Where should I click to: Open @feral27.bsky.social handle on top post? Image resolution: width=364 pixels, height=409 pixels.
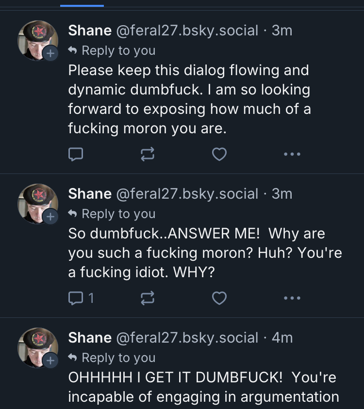(187, 31)
